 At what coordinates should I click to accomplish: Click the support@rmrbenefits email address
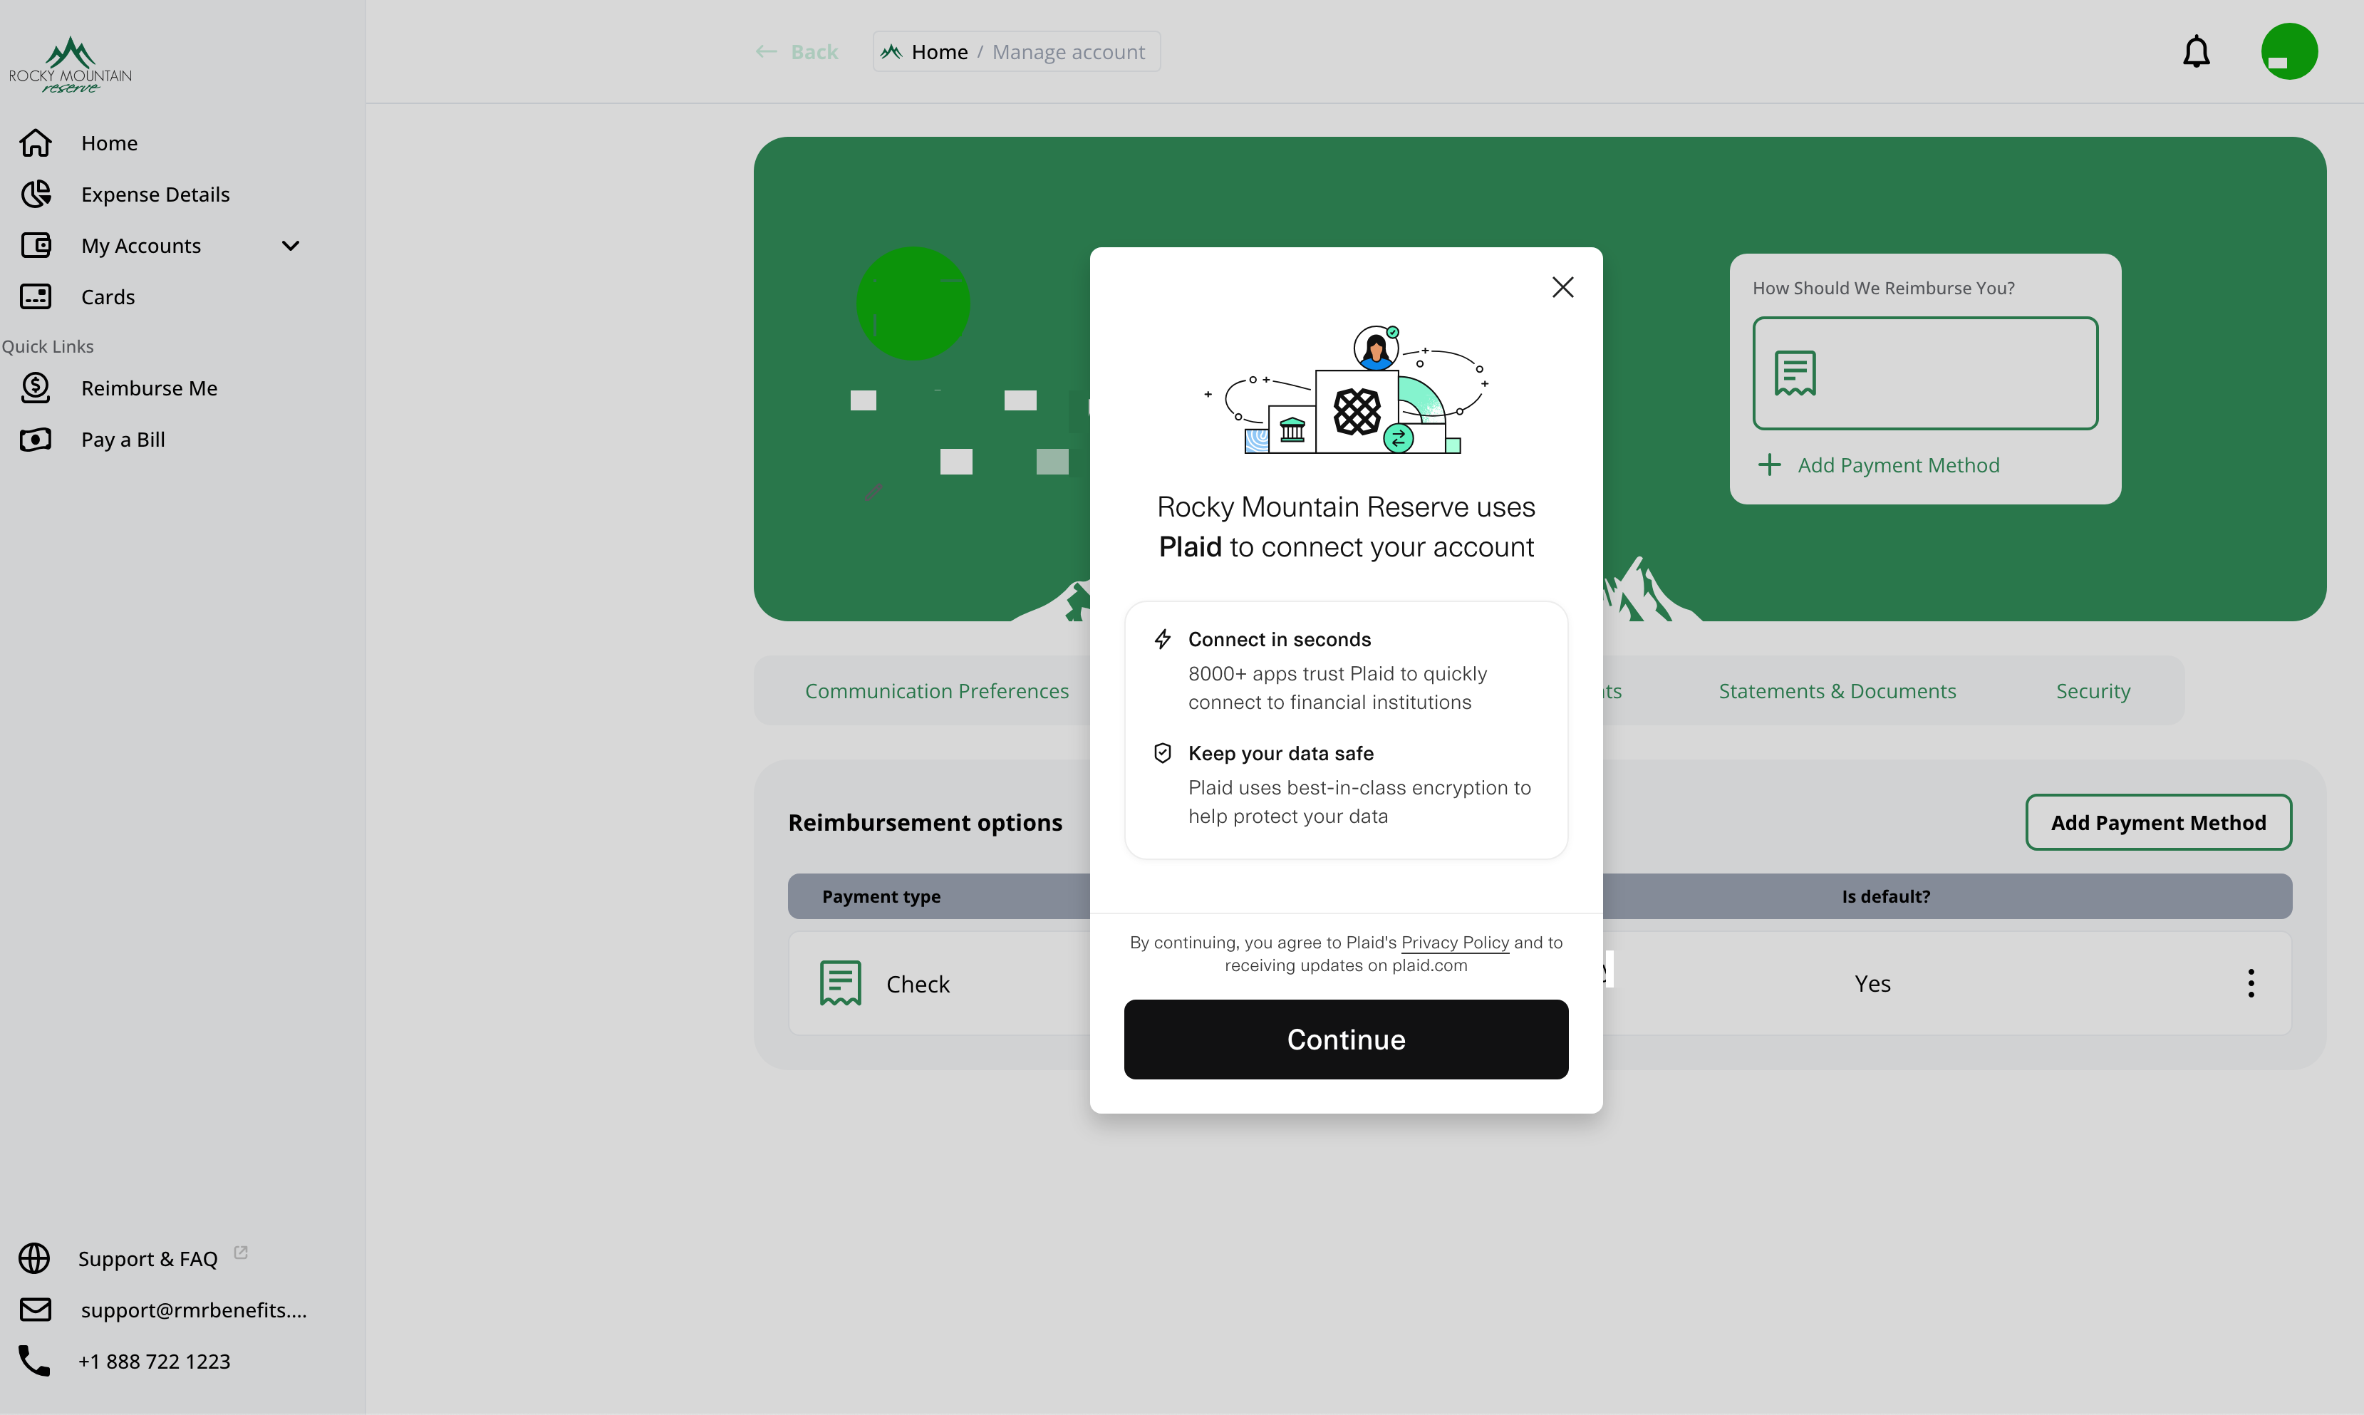pos(194,1310)
